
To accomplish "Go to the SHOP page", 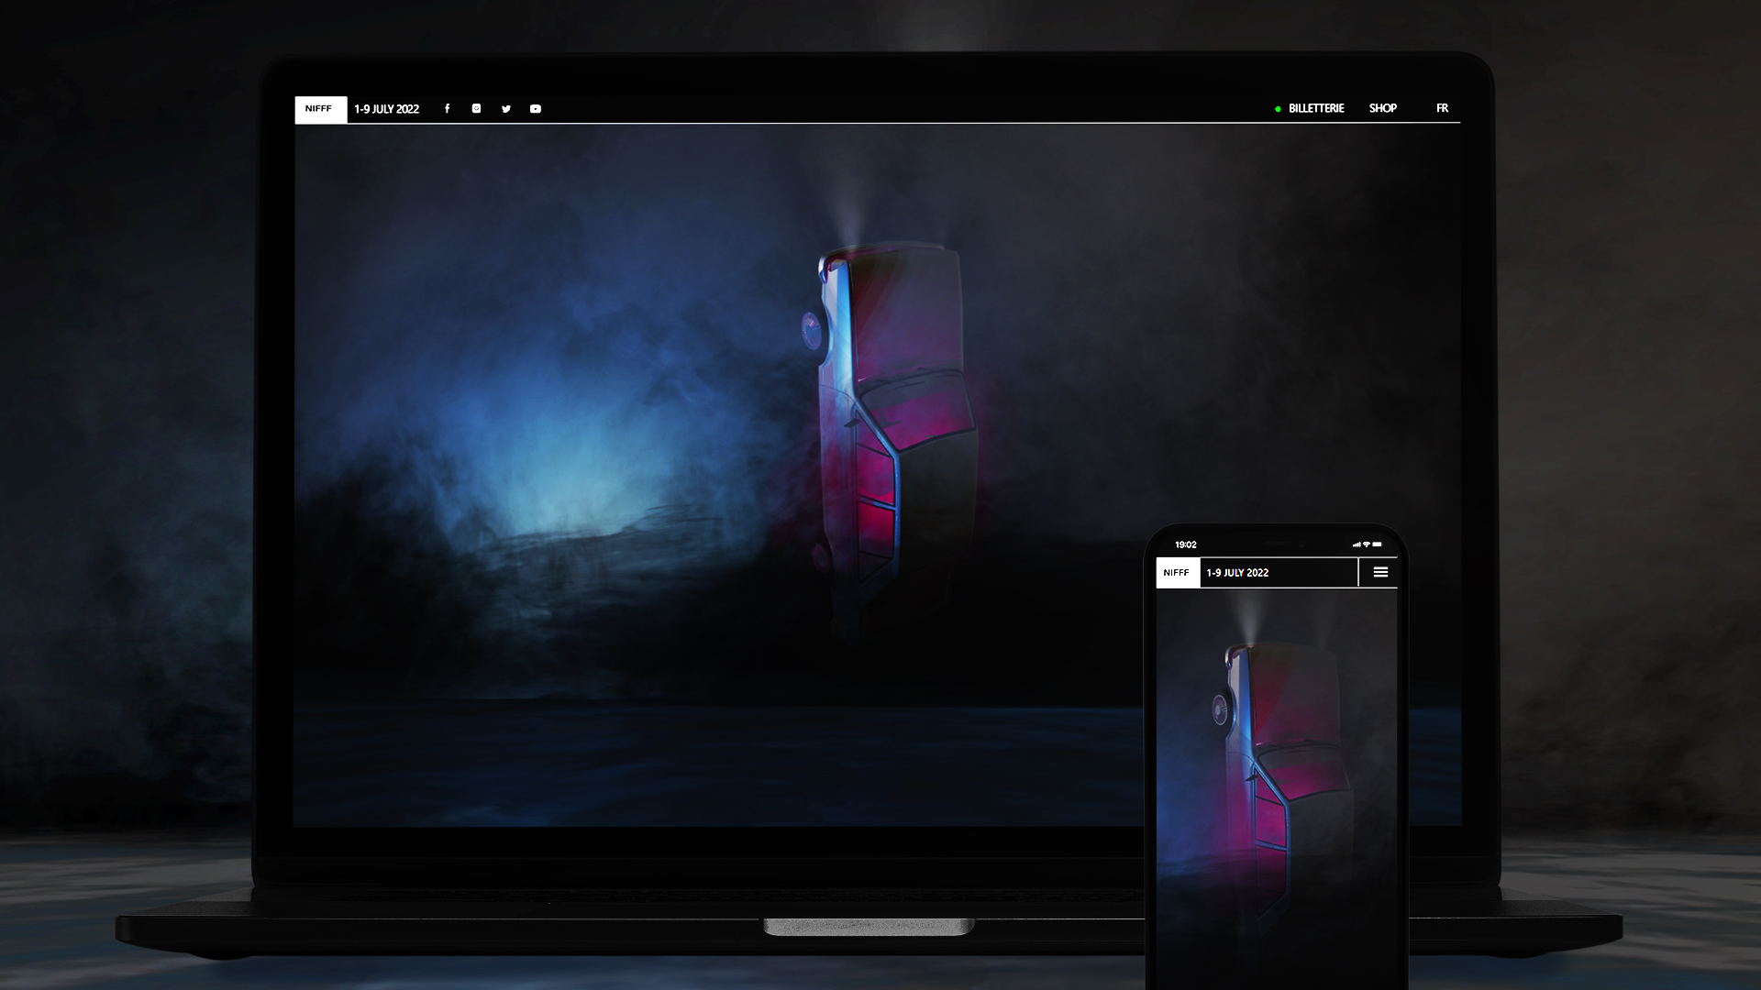I will click(1382, 108).
